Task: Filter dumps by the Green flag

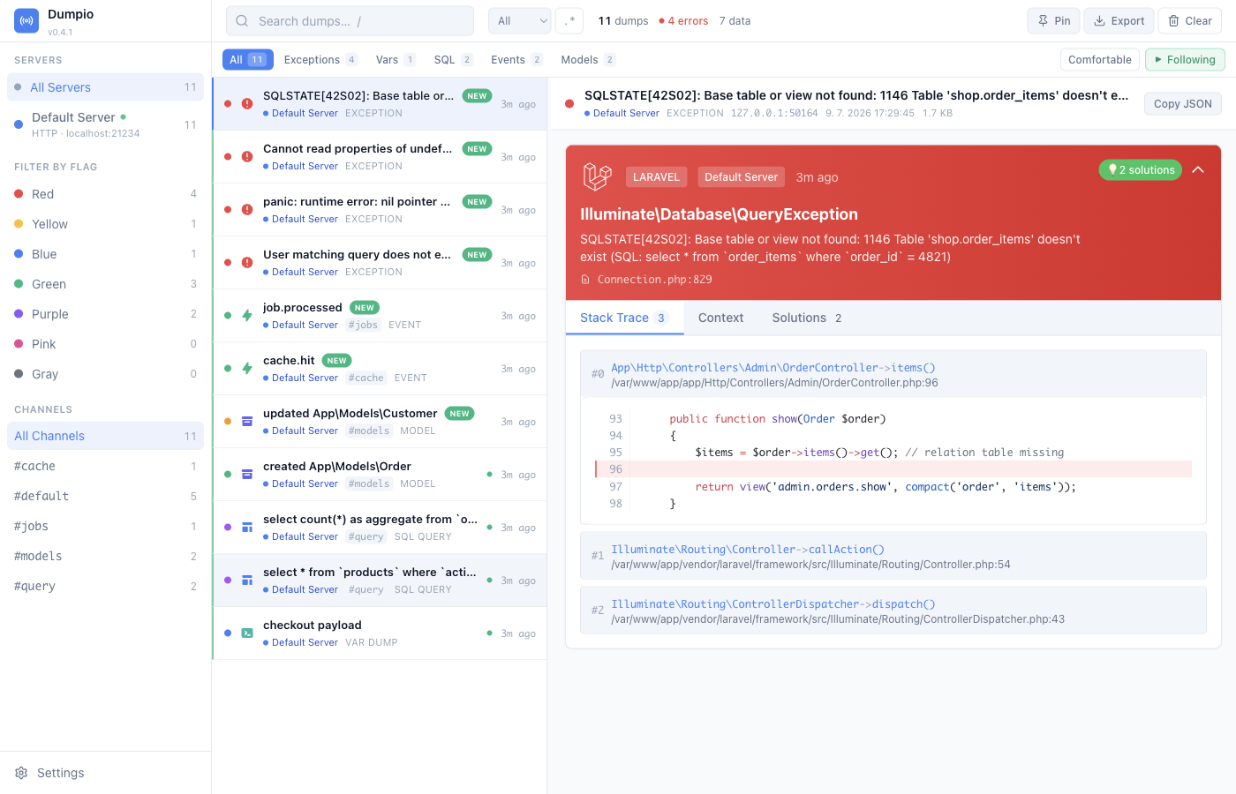Action: (x=105, y=284)
